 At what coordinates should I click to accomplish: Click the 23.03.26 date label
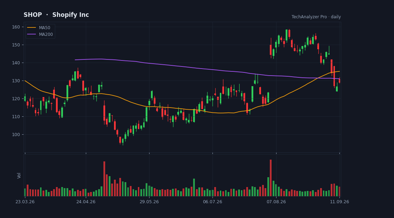[x=25, y=202]
